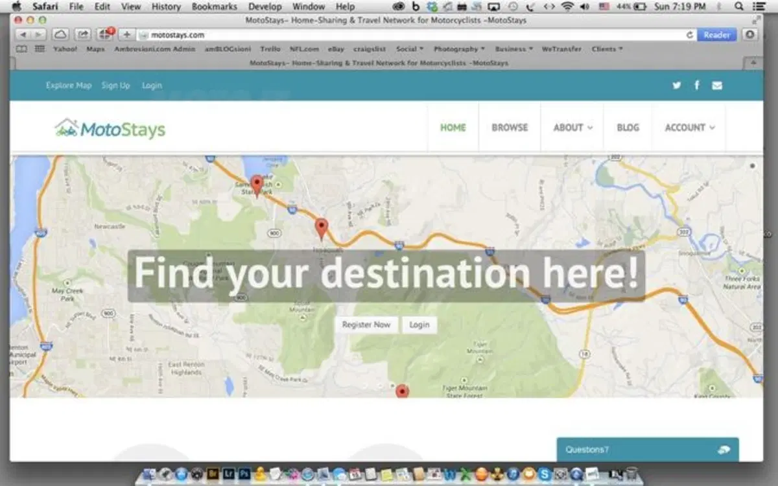Click the envelope email icon

pyautogui.click(x=717, y=86)
